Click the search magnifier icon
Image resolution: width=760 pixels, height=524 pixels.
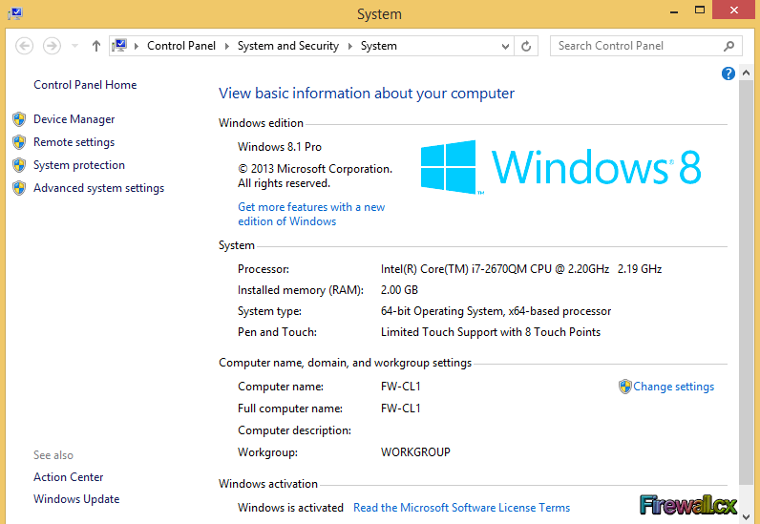point(728,46)
